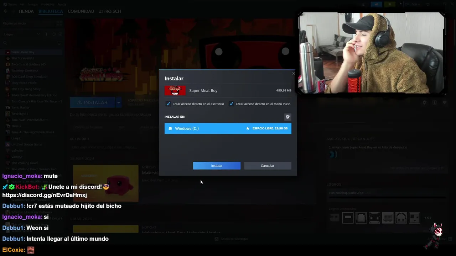
Task: Open the Amigos menu
Action: (33, 4)
